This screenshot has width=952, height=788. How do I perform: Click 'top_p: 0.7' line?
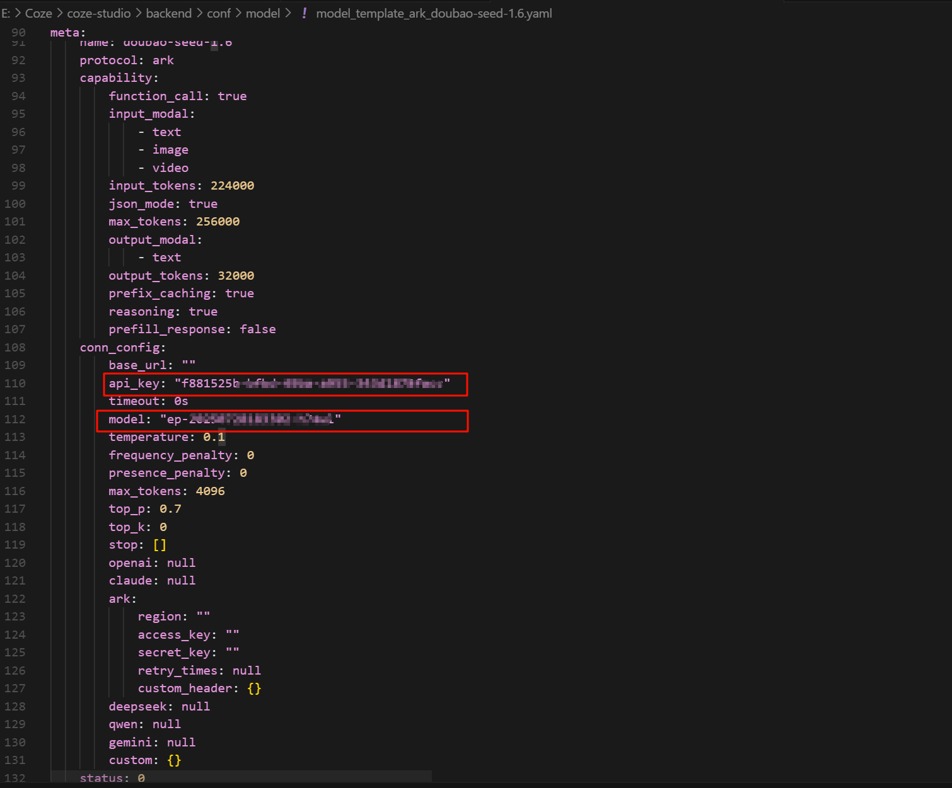[145, 509]
